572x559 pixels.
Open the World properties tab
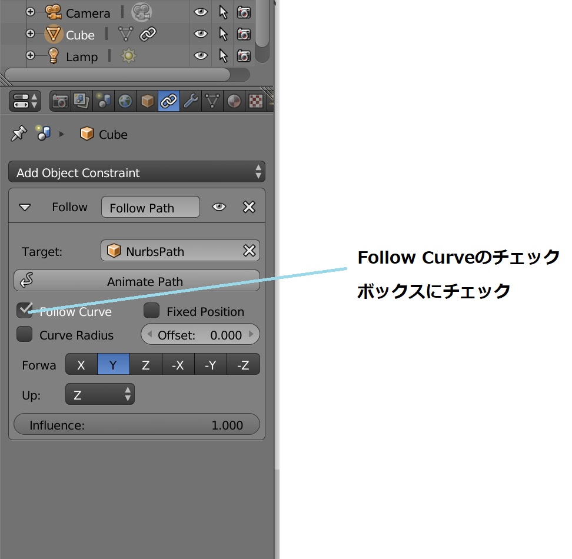click(x=125, y=101)
